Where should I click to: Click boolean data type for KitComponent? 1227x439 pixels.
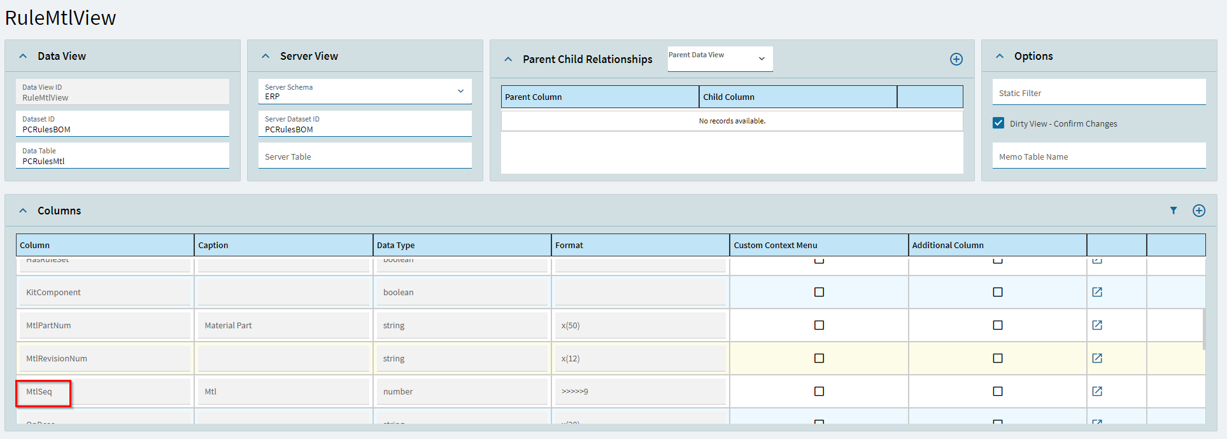[x=462, y=292]
